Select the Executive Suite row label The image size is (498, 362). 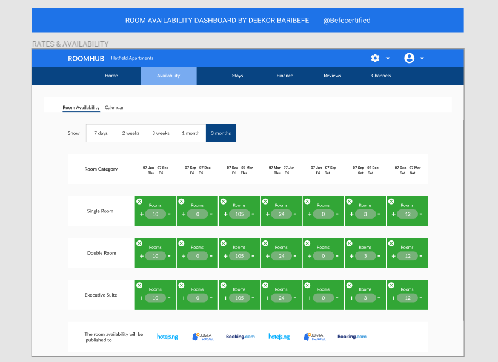tap(101, 295)
